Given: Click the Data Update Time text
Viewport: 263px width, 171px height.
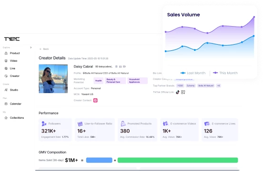Looking at the screenshot, I should (88, 58).
